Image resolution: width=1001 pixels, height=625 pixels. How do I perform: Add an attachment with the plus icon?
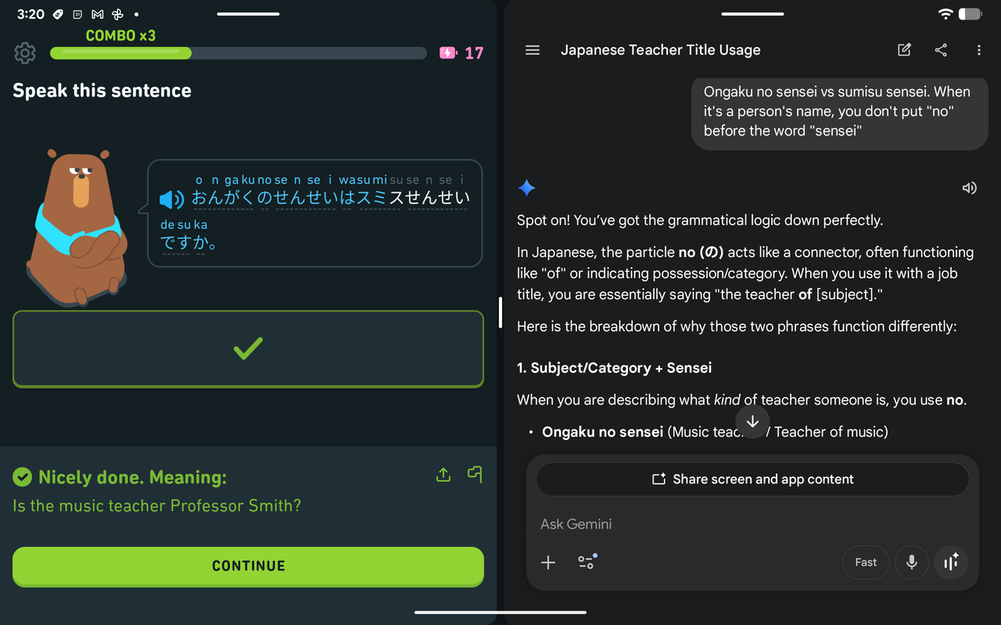548,562
